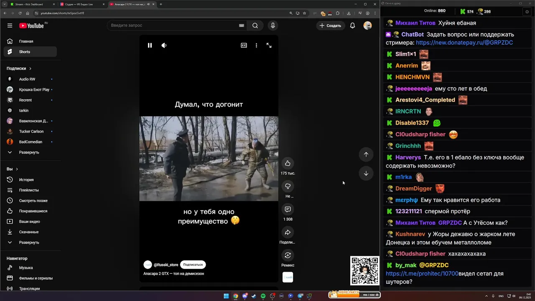The image size is (535, 301).
Task: Subscribe via Подписаться button
Action: (193, 265)
